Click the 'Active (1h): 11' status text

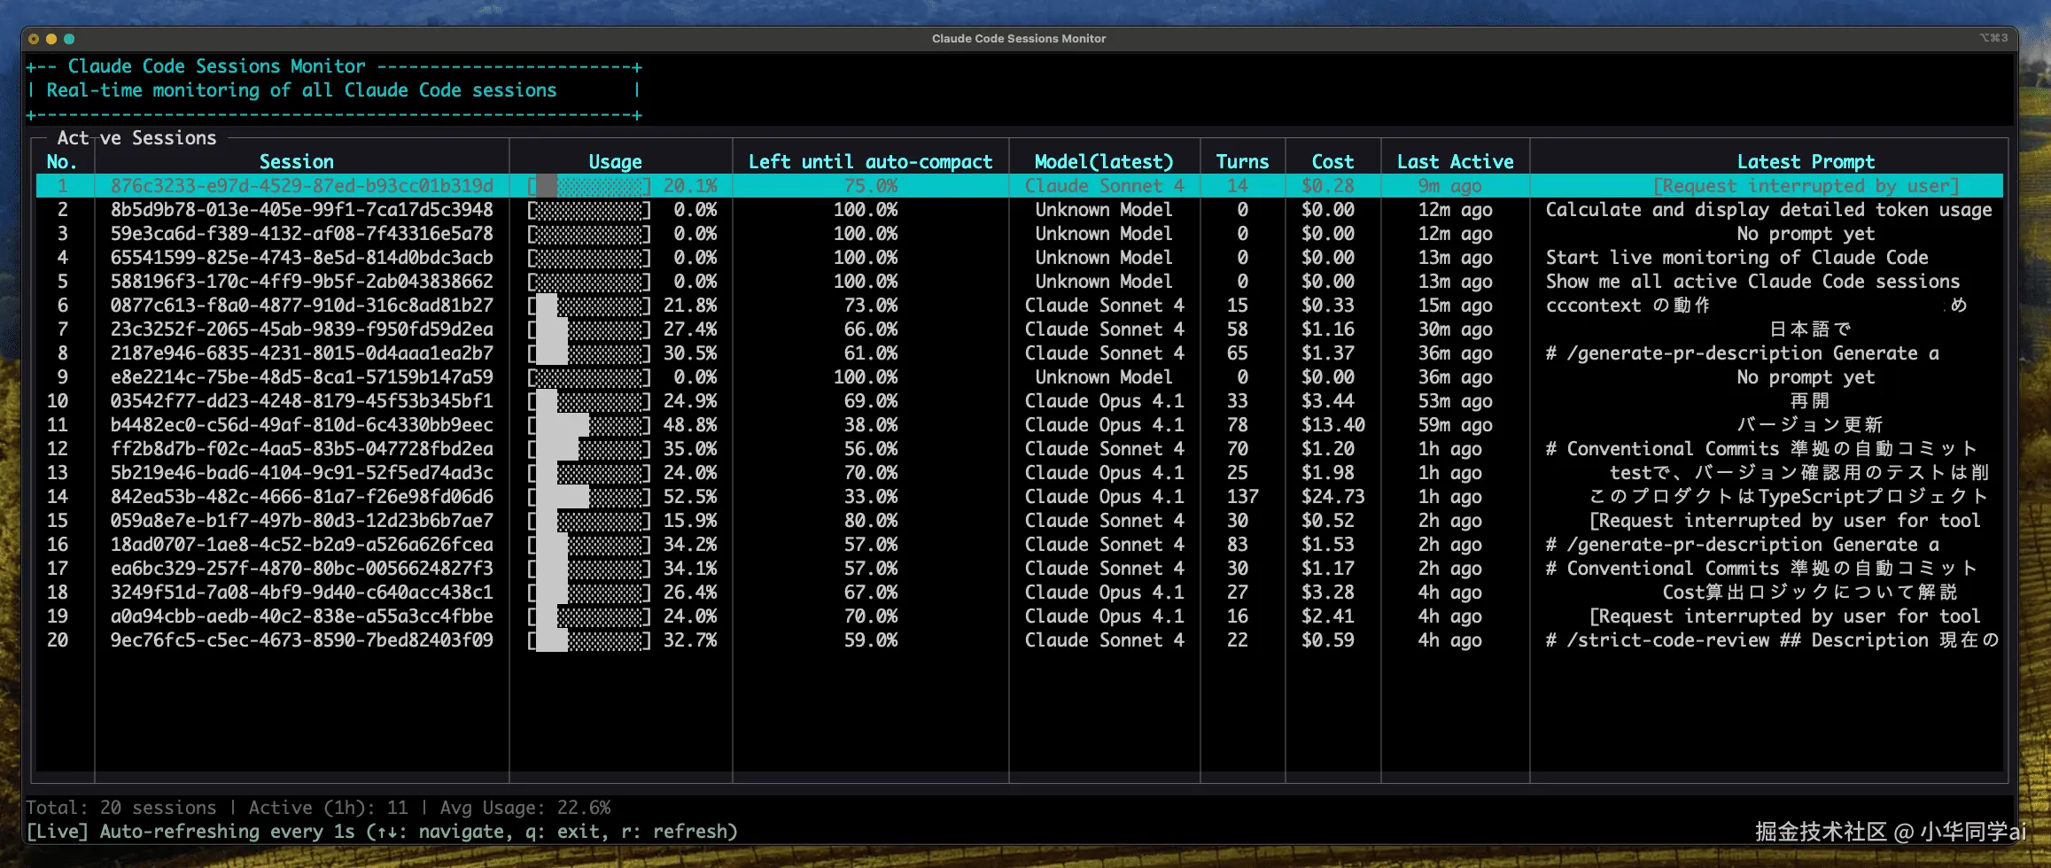[x=328, y=808]
